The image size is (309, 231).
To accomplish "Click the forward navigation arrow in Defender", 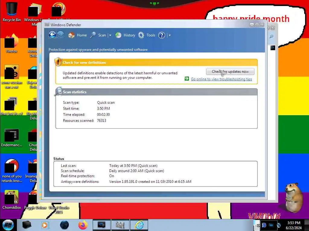I will tap(60, 35).
